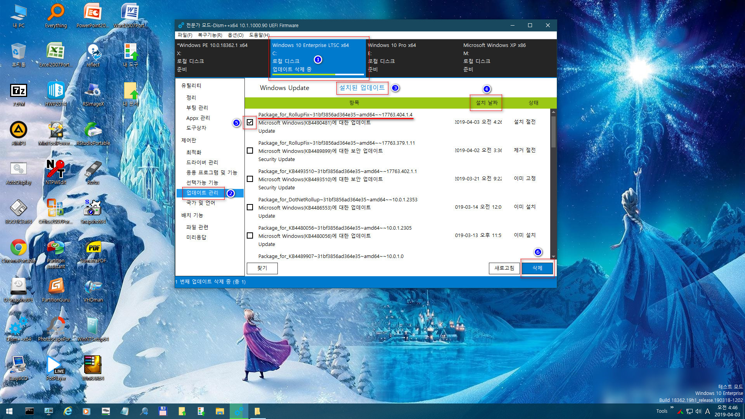Open 드라이버 관리 in the sidebar
Viewport: 745px width, 419px height.
click(202, 163)
